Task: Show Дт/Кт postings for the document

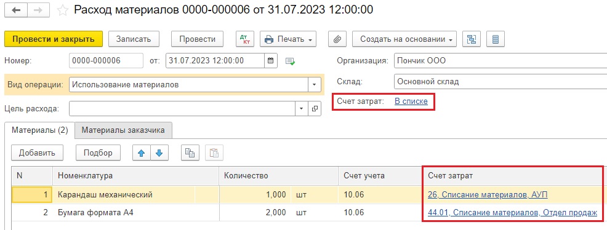Action: pos(245,39)
